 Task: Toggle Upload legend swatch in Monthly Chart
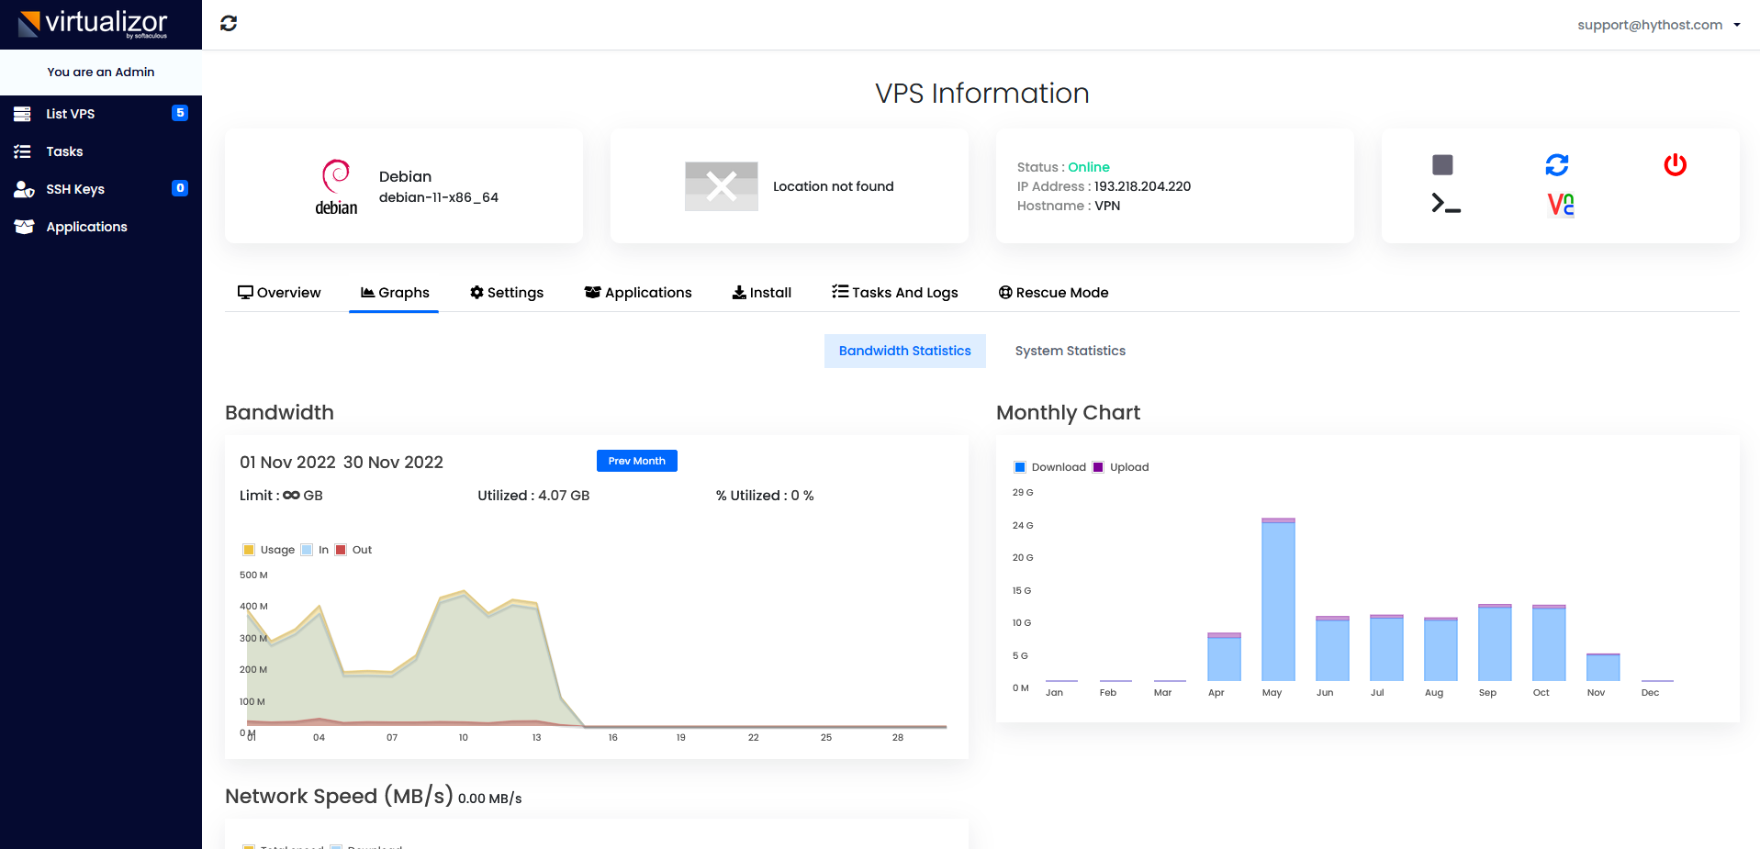(1098, 467)
